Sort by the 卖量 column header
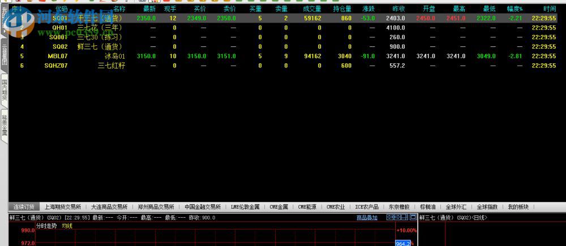Screen dimensions: 566x246 [281, 8]
